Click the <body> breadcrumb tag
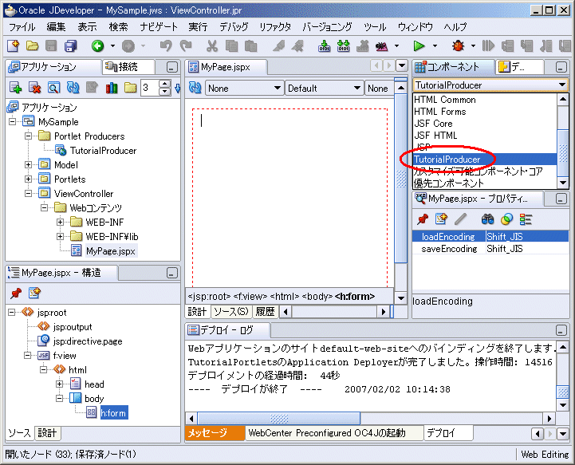575x465 pixels. click(317, 297)
